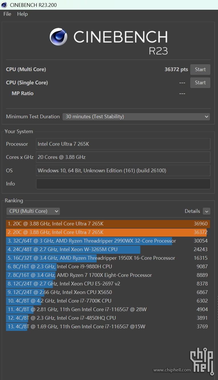Open the File menu
The image size is (218, 380).
pos(7,14)
